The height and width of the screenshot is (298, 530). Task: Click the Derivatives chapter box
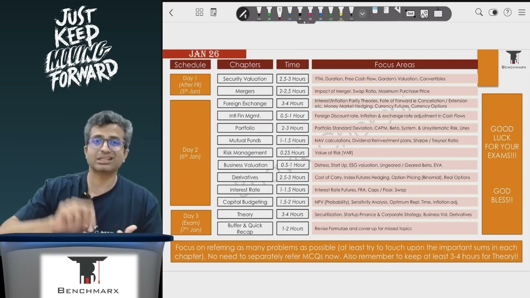(x=245, y=177)
